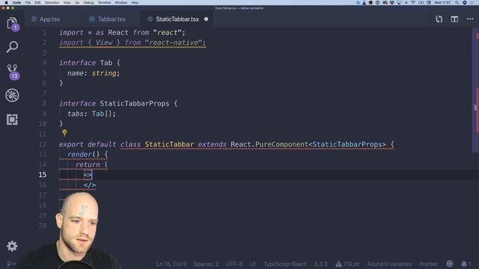
Task: Switch to the App.tsx tab
Action: point(50,19)
